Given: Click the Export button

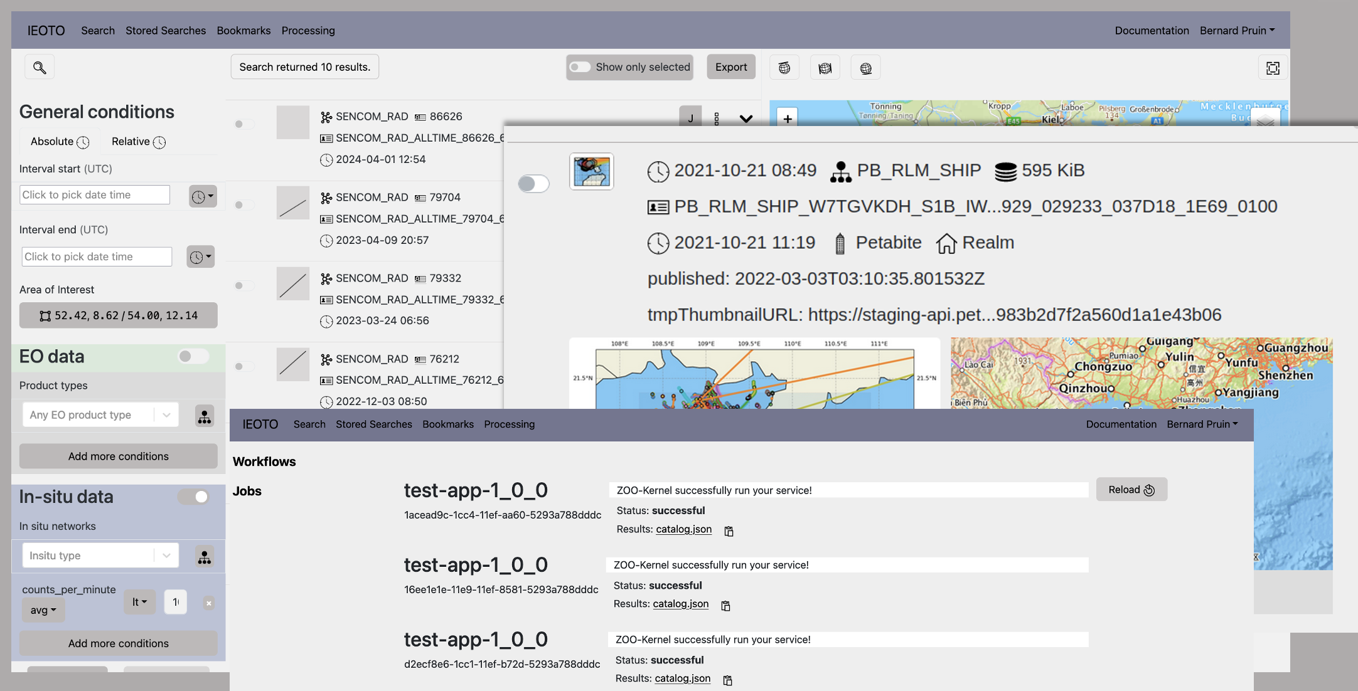Looking at the screenshot, I should click(x=730, y=67).
